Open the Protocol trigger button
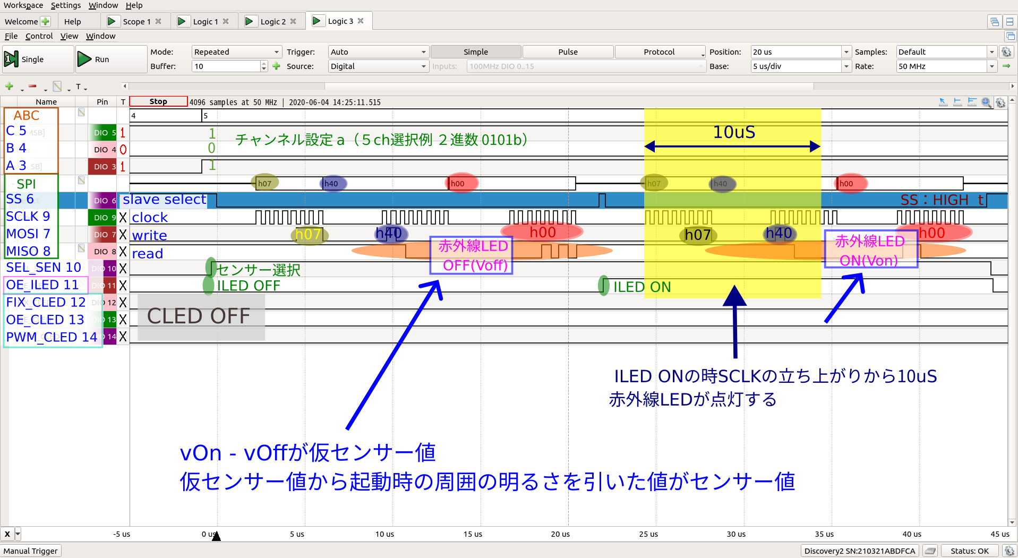Viewport: 1018px width, 558px height. (x=659, y=52)
